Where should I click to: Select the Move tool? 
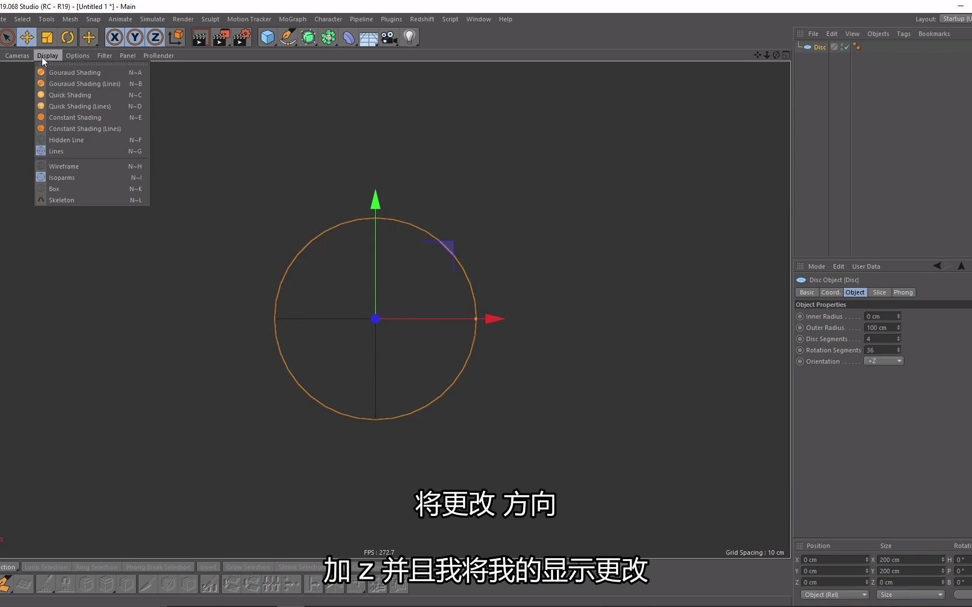tap(27, 37)
